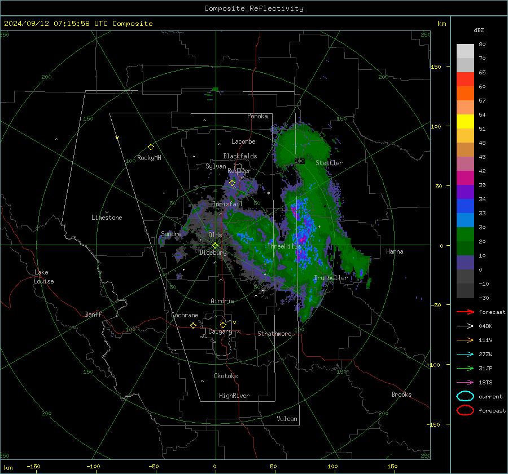
Task: Click the red forecast ellipse icon
Action: point(465,410)
